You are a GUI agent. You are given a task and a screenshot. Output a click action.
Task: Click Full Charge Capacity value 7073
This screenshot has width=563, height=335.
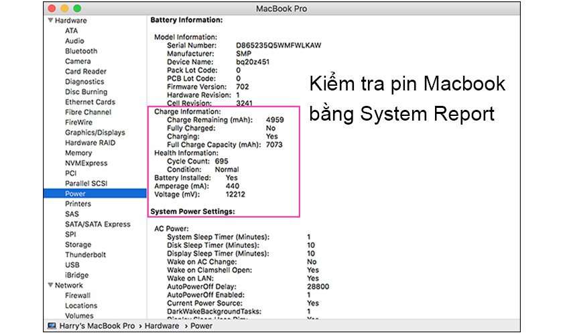(x=274, y=144)
